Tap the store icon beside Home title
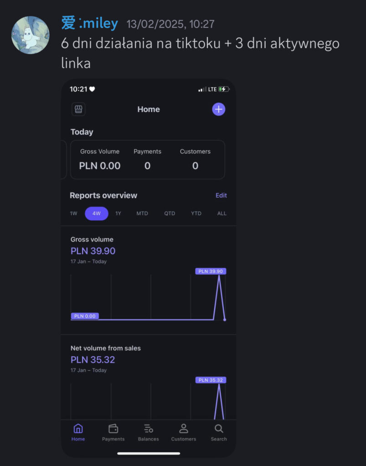The width and height of the screenshot is (366, 466). [78, 109]
